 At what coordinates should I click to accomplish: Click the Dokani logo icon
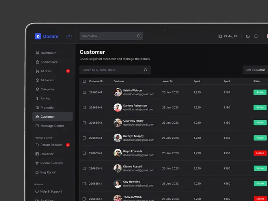pos(38,36)
